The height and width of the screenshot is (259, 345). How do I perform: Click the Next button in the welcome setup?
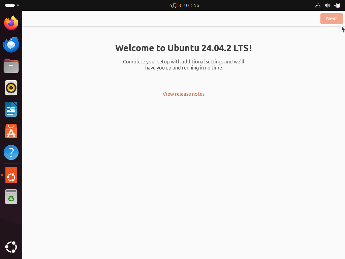point(332,19)
